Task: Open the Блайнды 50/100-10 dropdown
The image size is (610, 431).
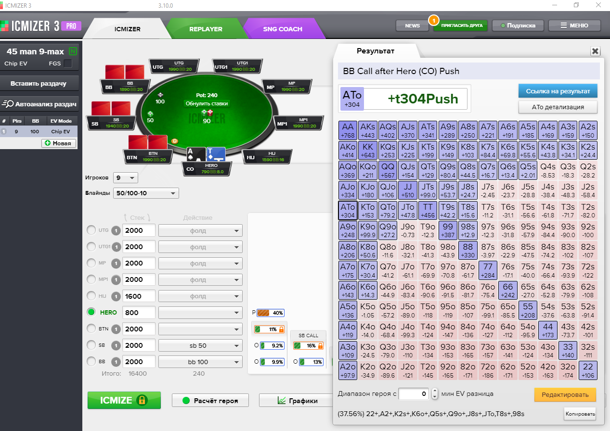Action: click(146, 193)
